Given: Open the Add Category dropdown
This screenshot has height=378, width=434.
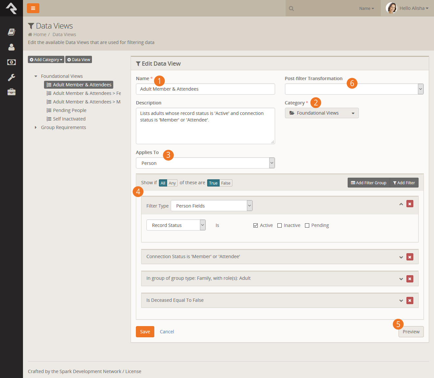Looking at the screenshot, I should [x=46, y=59].
